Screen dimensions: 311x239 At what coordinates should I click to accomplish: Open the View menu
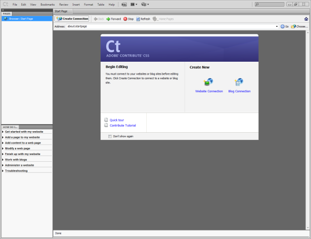(33, 4)
